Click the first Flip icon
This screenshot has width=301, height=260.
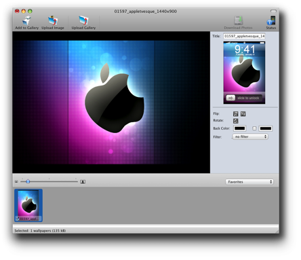[236, 114]
